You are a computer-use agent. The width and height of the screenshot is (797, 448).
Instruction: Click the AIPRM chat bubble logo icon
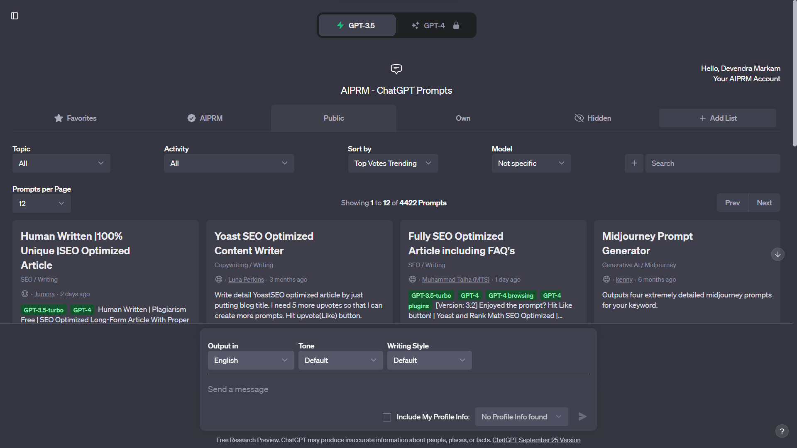pos(396,69)
